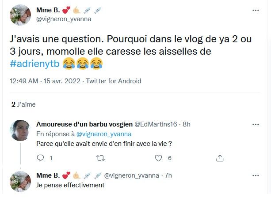Open more options on the 'Je pense effectivement' reply

256,175
